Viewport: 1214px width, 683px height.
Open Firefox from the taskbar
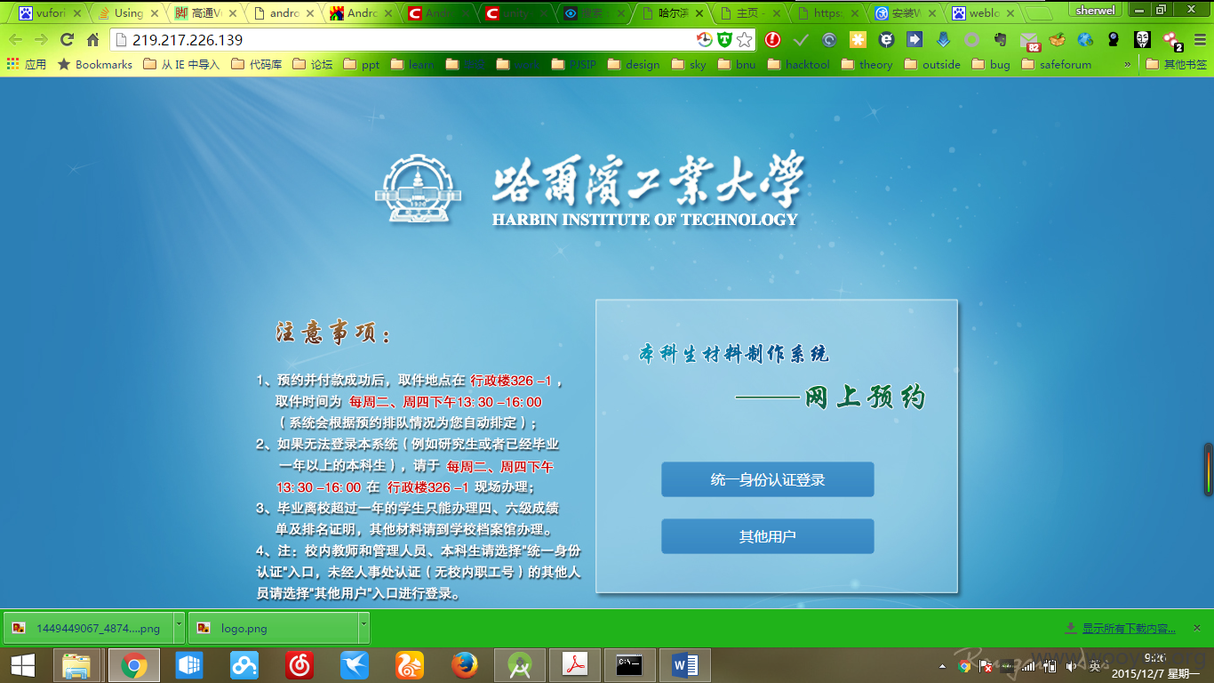(464, 665)
